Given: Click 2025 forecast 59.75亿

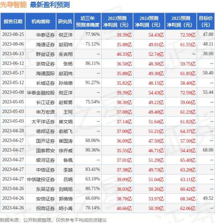Looking at the screenshot, I should pyautogui.click(x=188, y=64).
